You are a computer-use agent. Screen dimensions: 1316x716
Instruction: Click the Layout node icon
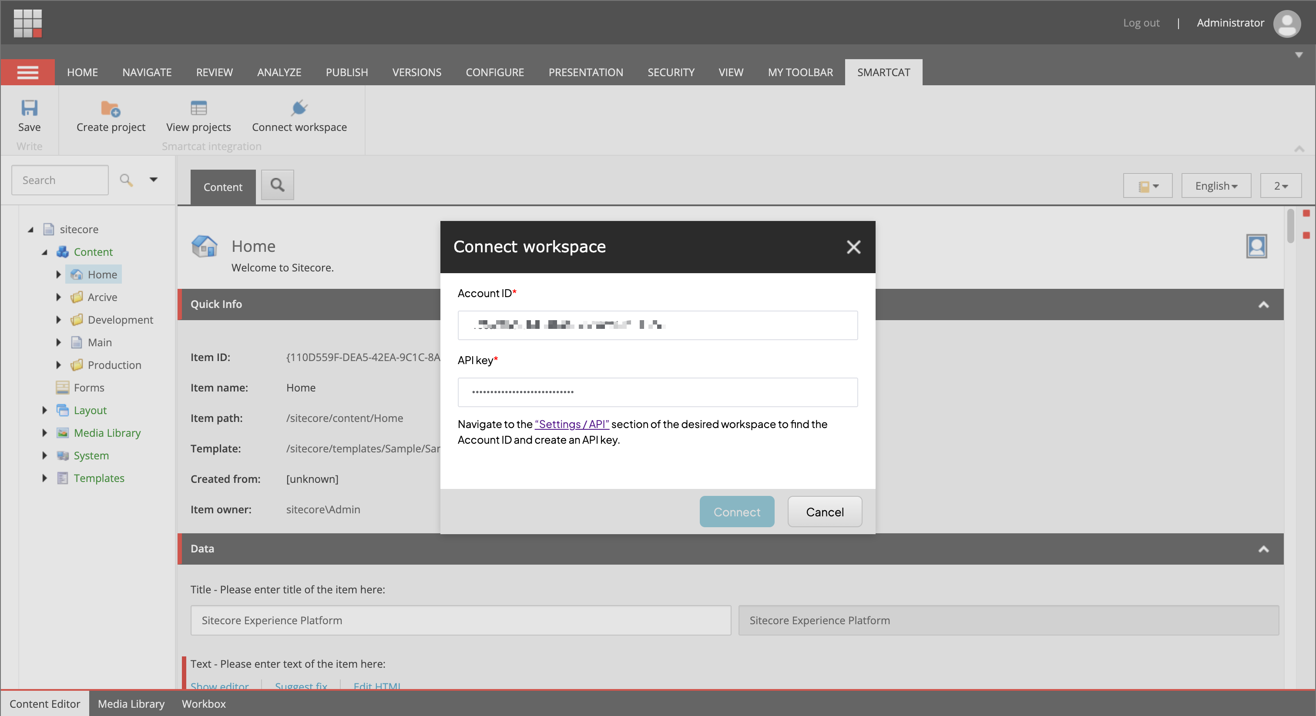(62, 410)
